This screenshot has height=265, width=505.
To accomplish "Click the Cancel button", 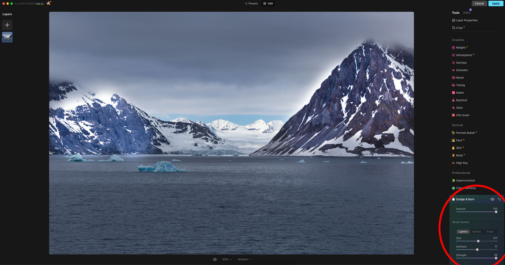I will coord(479,3).
